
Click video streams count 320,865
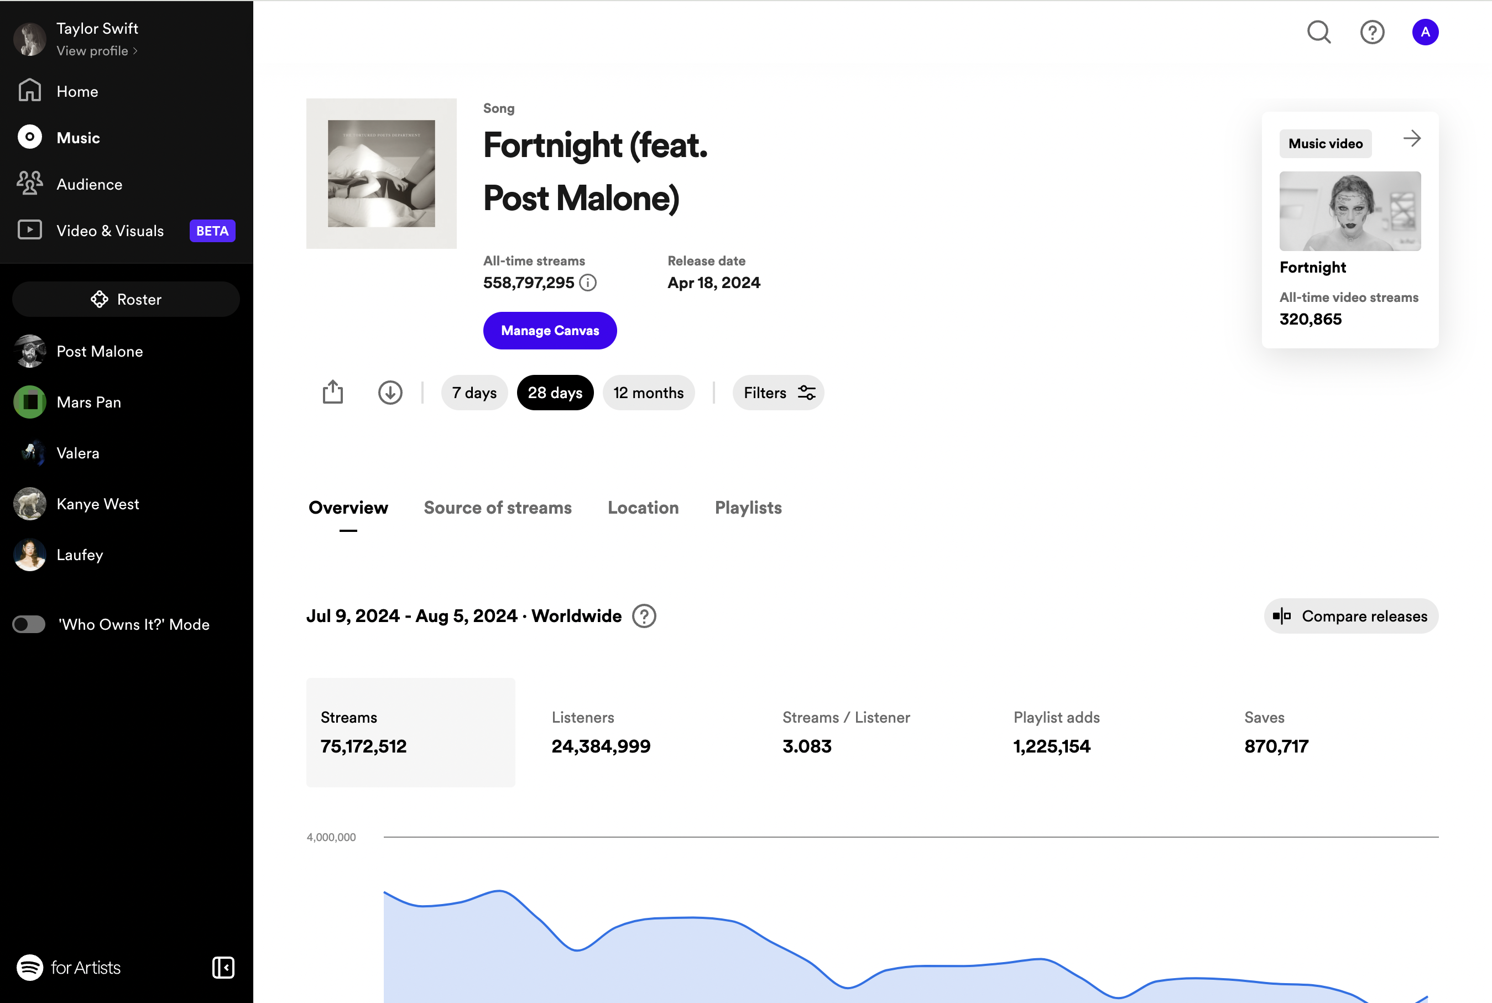tap(1310, 319)
